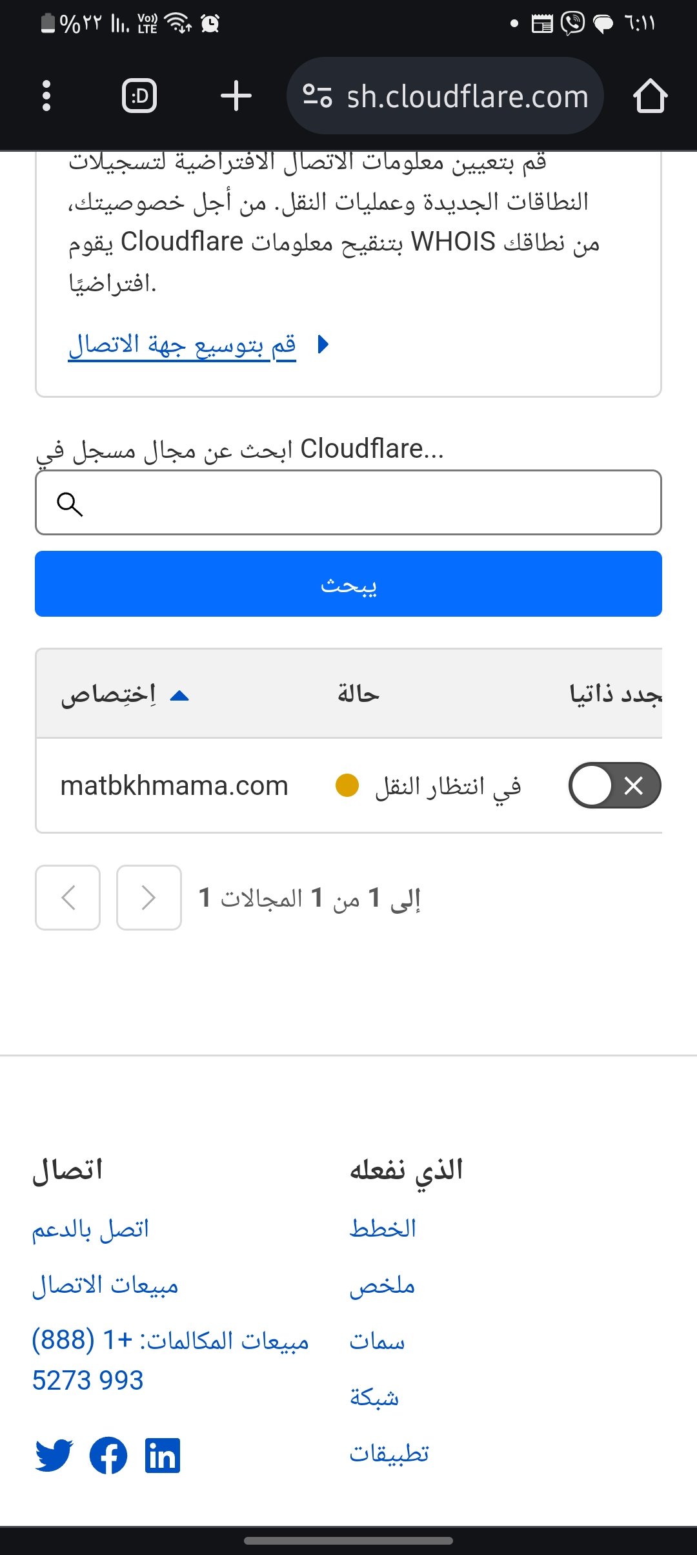Tap the site settings icon in address bar

tap(317, 96)
